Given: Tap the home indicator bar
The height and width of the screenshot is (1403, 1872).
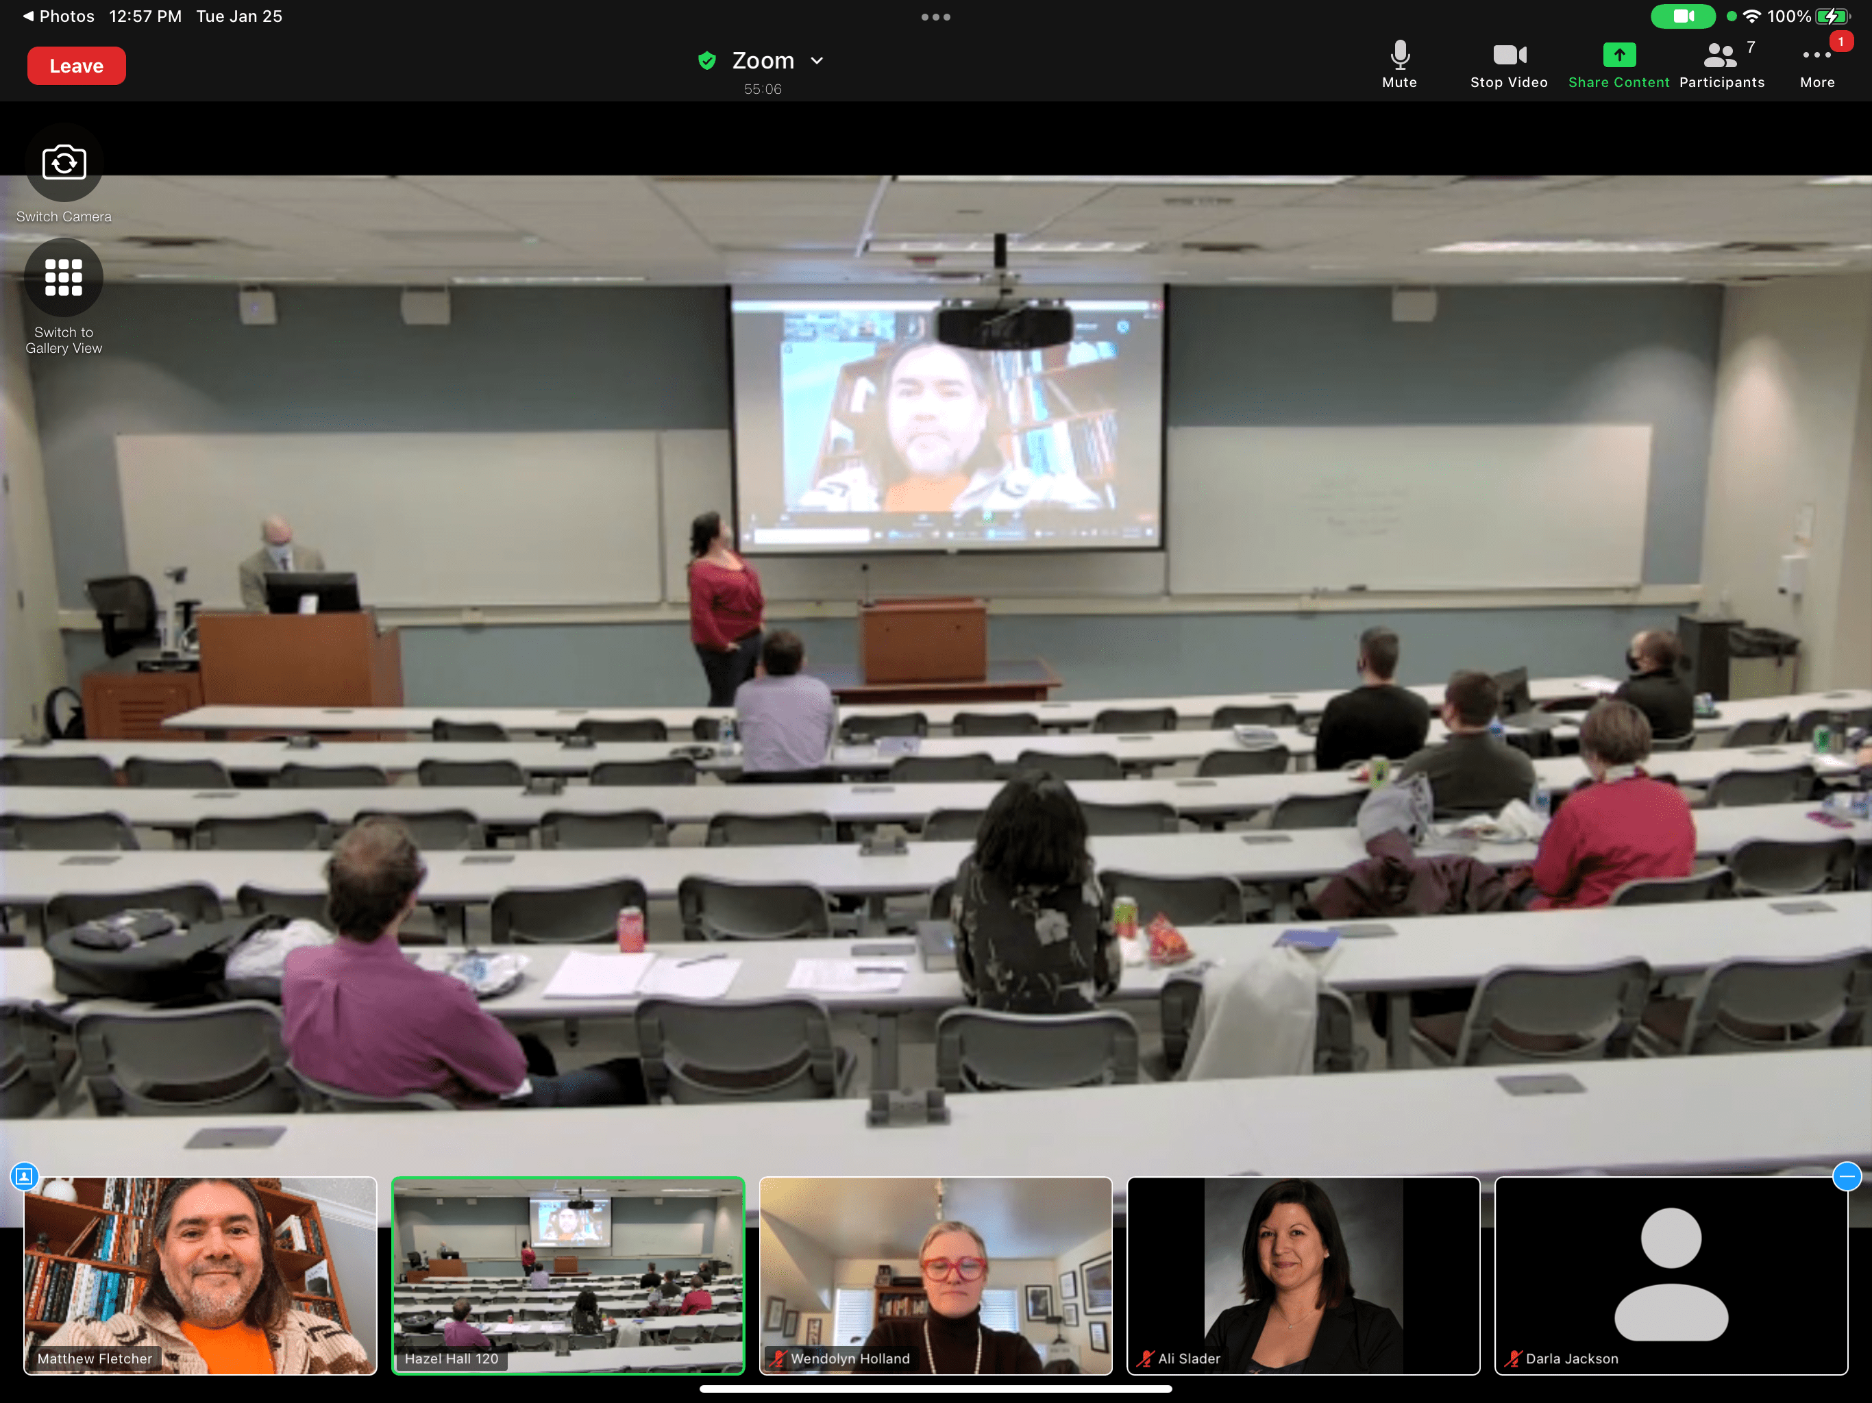Looking at the screenshot, I should 935,1389.
